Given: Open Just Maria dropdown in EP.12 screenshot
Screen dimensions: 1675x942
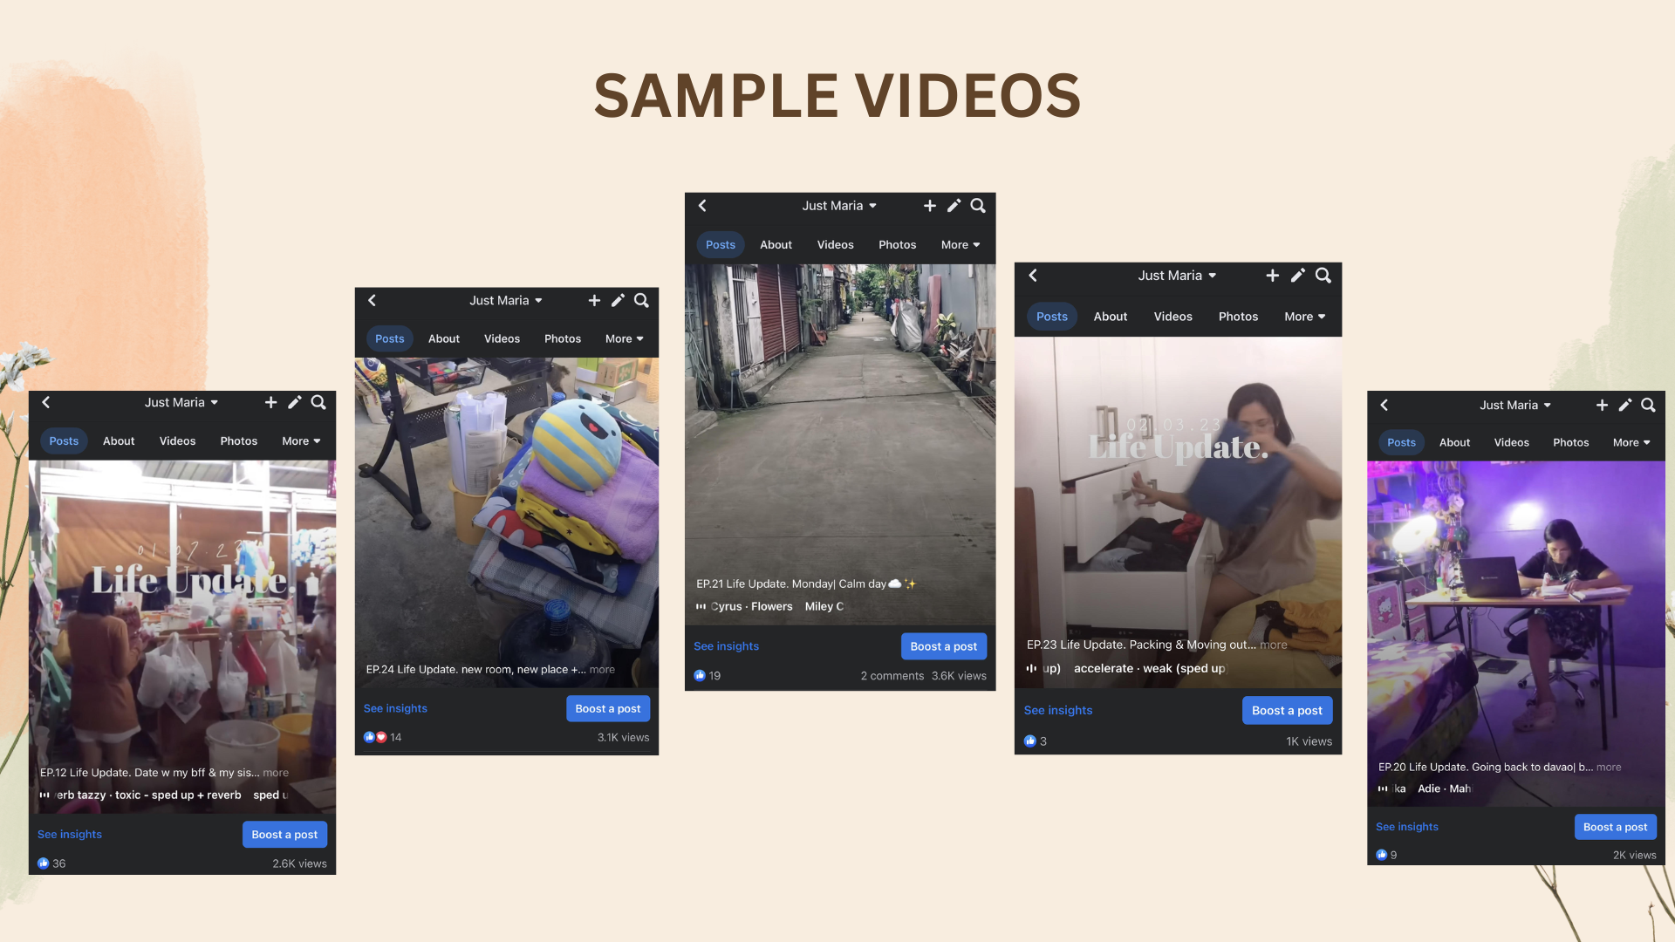Looking at the screenshot, I should [181, 403].
